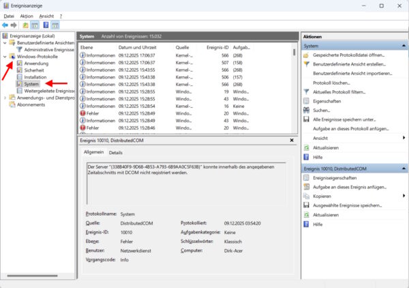Sort by the Quelle column header

(x=182, y=47)
